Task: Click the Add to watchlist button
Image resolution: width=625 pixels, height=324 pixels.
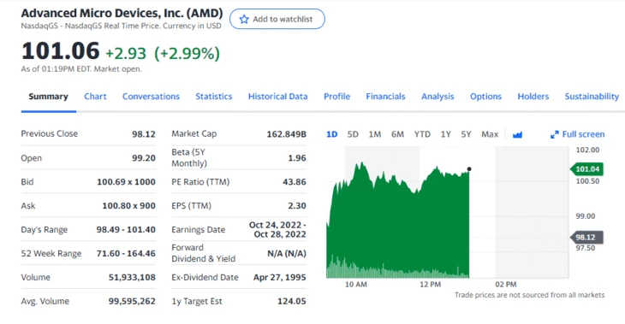Action: [x=277, y=19]
